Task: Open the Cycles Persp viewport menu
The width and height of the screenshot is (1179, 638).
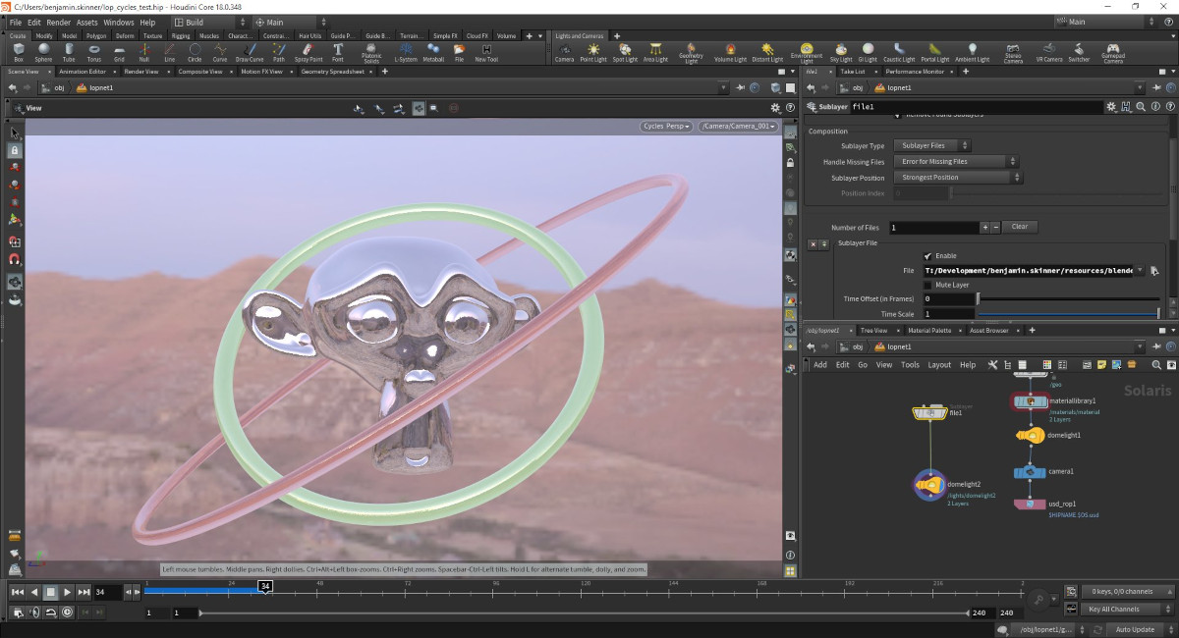Action: tap(666, 127)
